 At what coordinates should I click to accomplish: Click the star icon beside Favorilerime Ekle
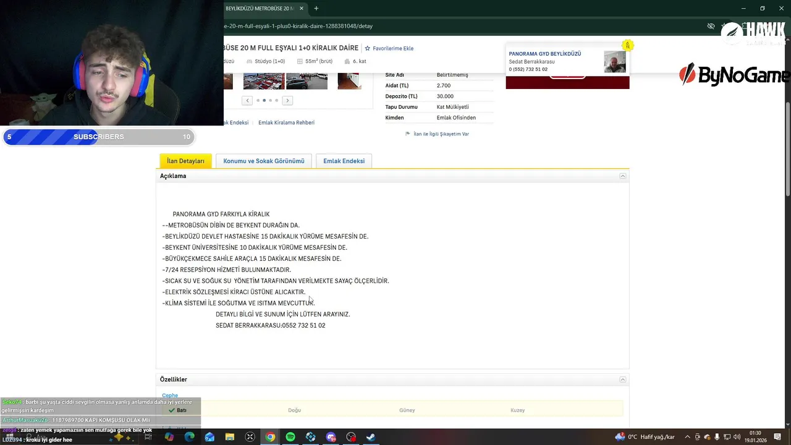point(367,48)
